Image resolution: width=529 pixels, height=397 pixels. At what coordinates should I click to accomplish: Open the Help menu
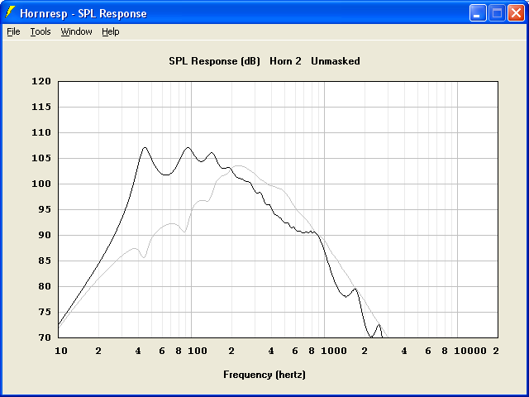pos(111,31)
